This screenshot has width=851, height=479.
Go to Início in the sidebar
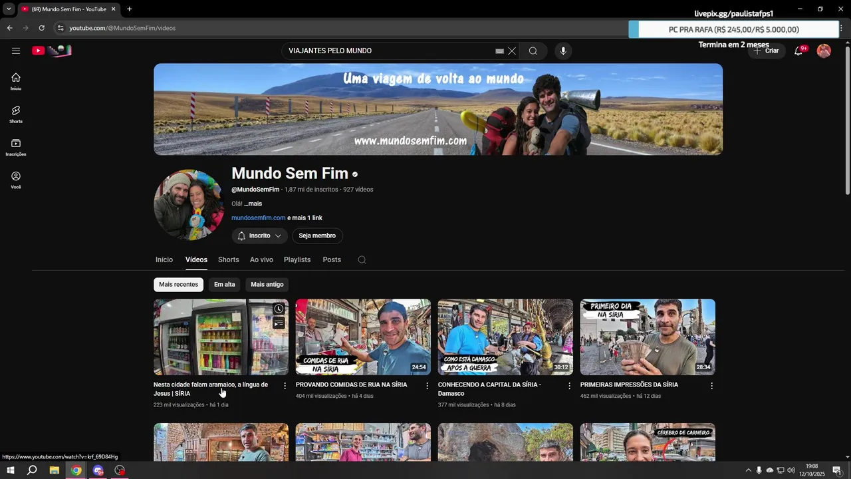(16, 82)
